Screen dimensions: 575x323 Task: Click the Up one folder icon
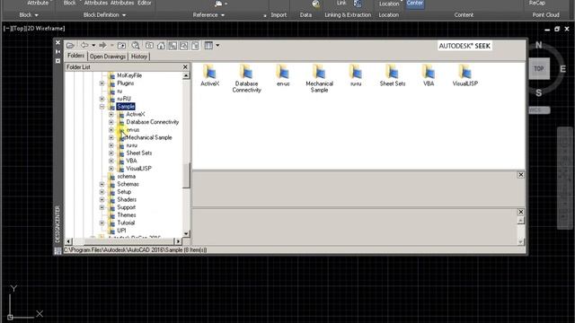121,46
